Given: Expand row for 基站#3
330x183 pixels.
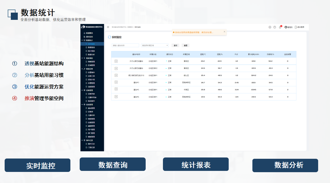Looking at the screenshot, I should tap(116, 82).
